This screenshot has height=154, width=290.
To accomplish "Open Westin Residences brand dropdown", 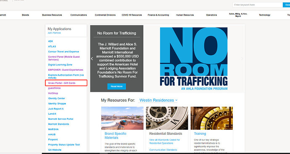I will (158, 100).
